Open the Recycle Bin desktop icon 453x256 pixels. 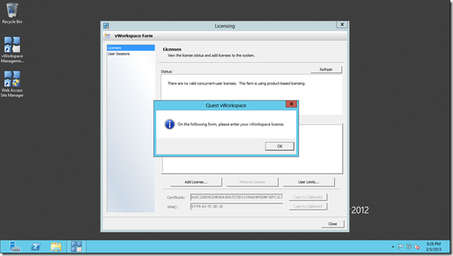(12, 13)
